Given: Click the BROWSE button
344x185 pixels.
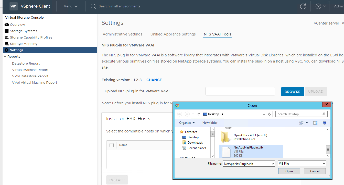Looking at the screenshot, I should pos(292,92).
